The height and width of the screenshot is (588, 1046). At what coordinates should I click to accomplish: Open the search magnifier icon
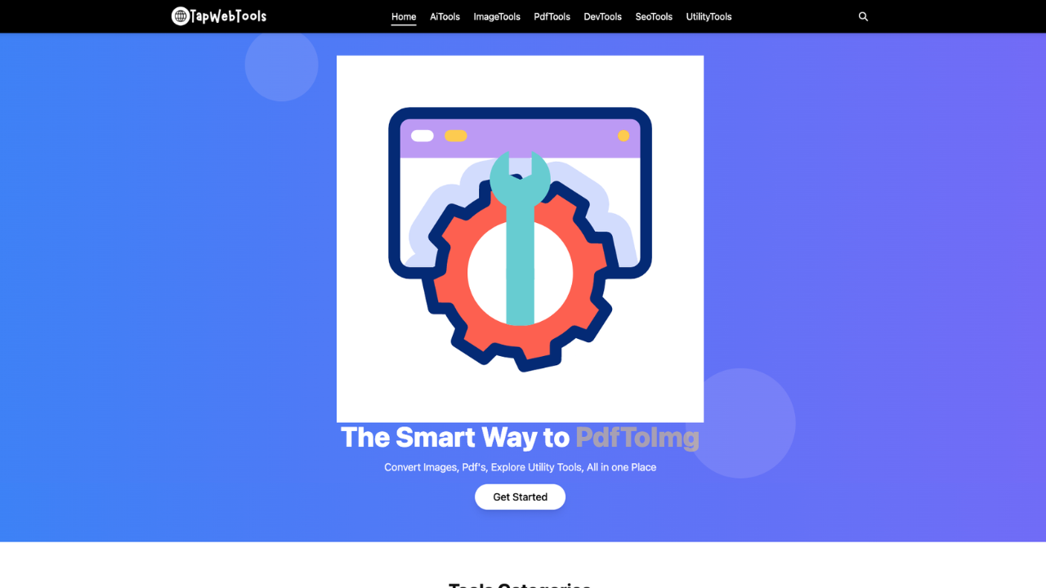[x=863, y=16]
